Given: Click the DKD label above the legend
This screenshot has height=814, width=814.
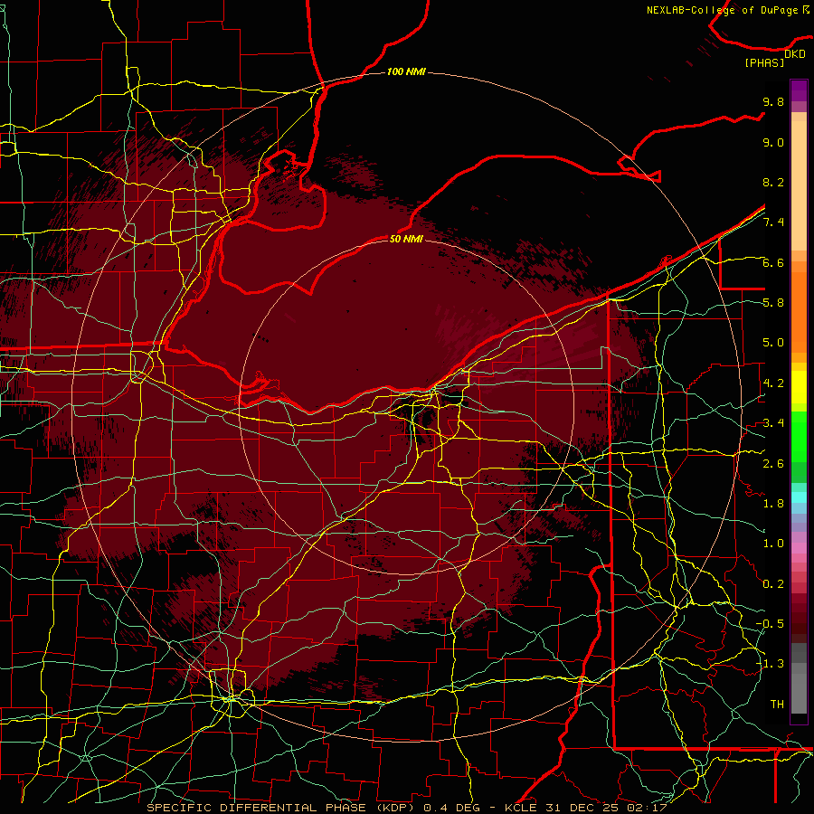Looking at the screenshot, I should 795,54.
